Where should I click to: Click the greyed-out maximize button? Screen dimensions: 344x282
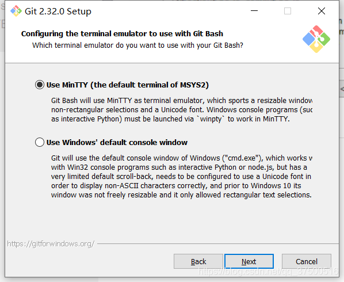(288, 11)
